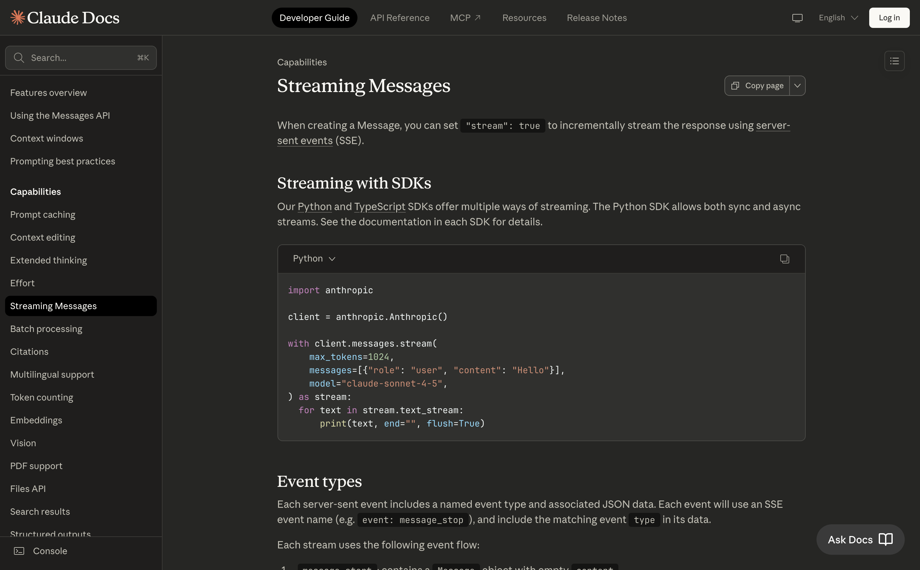
Task: Click the search magnifier icon
Action: (19, 58)
